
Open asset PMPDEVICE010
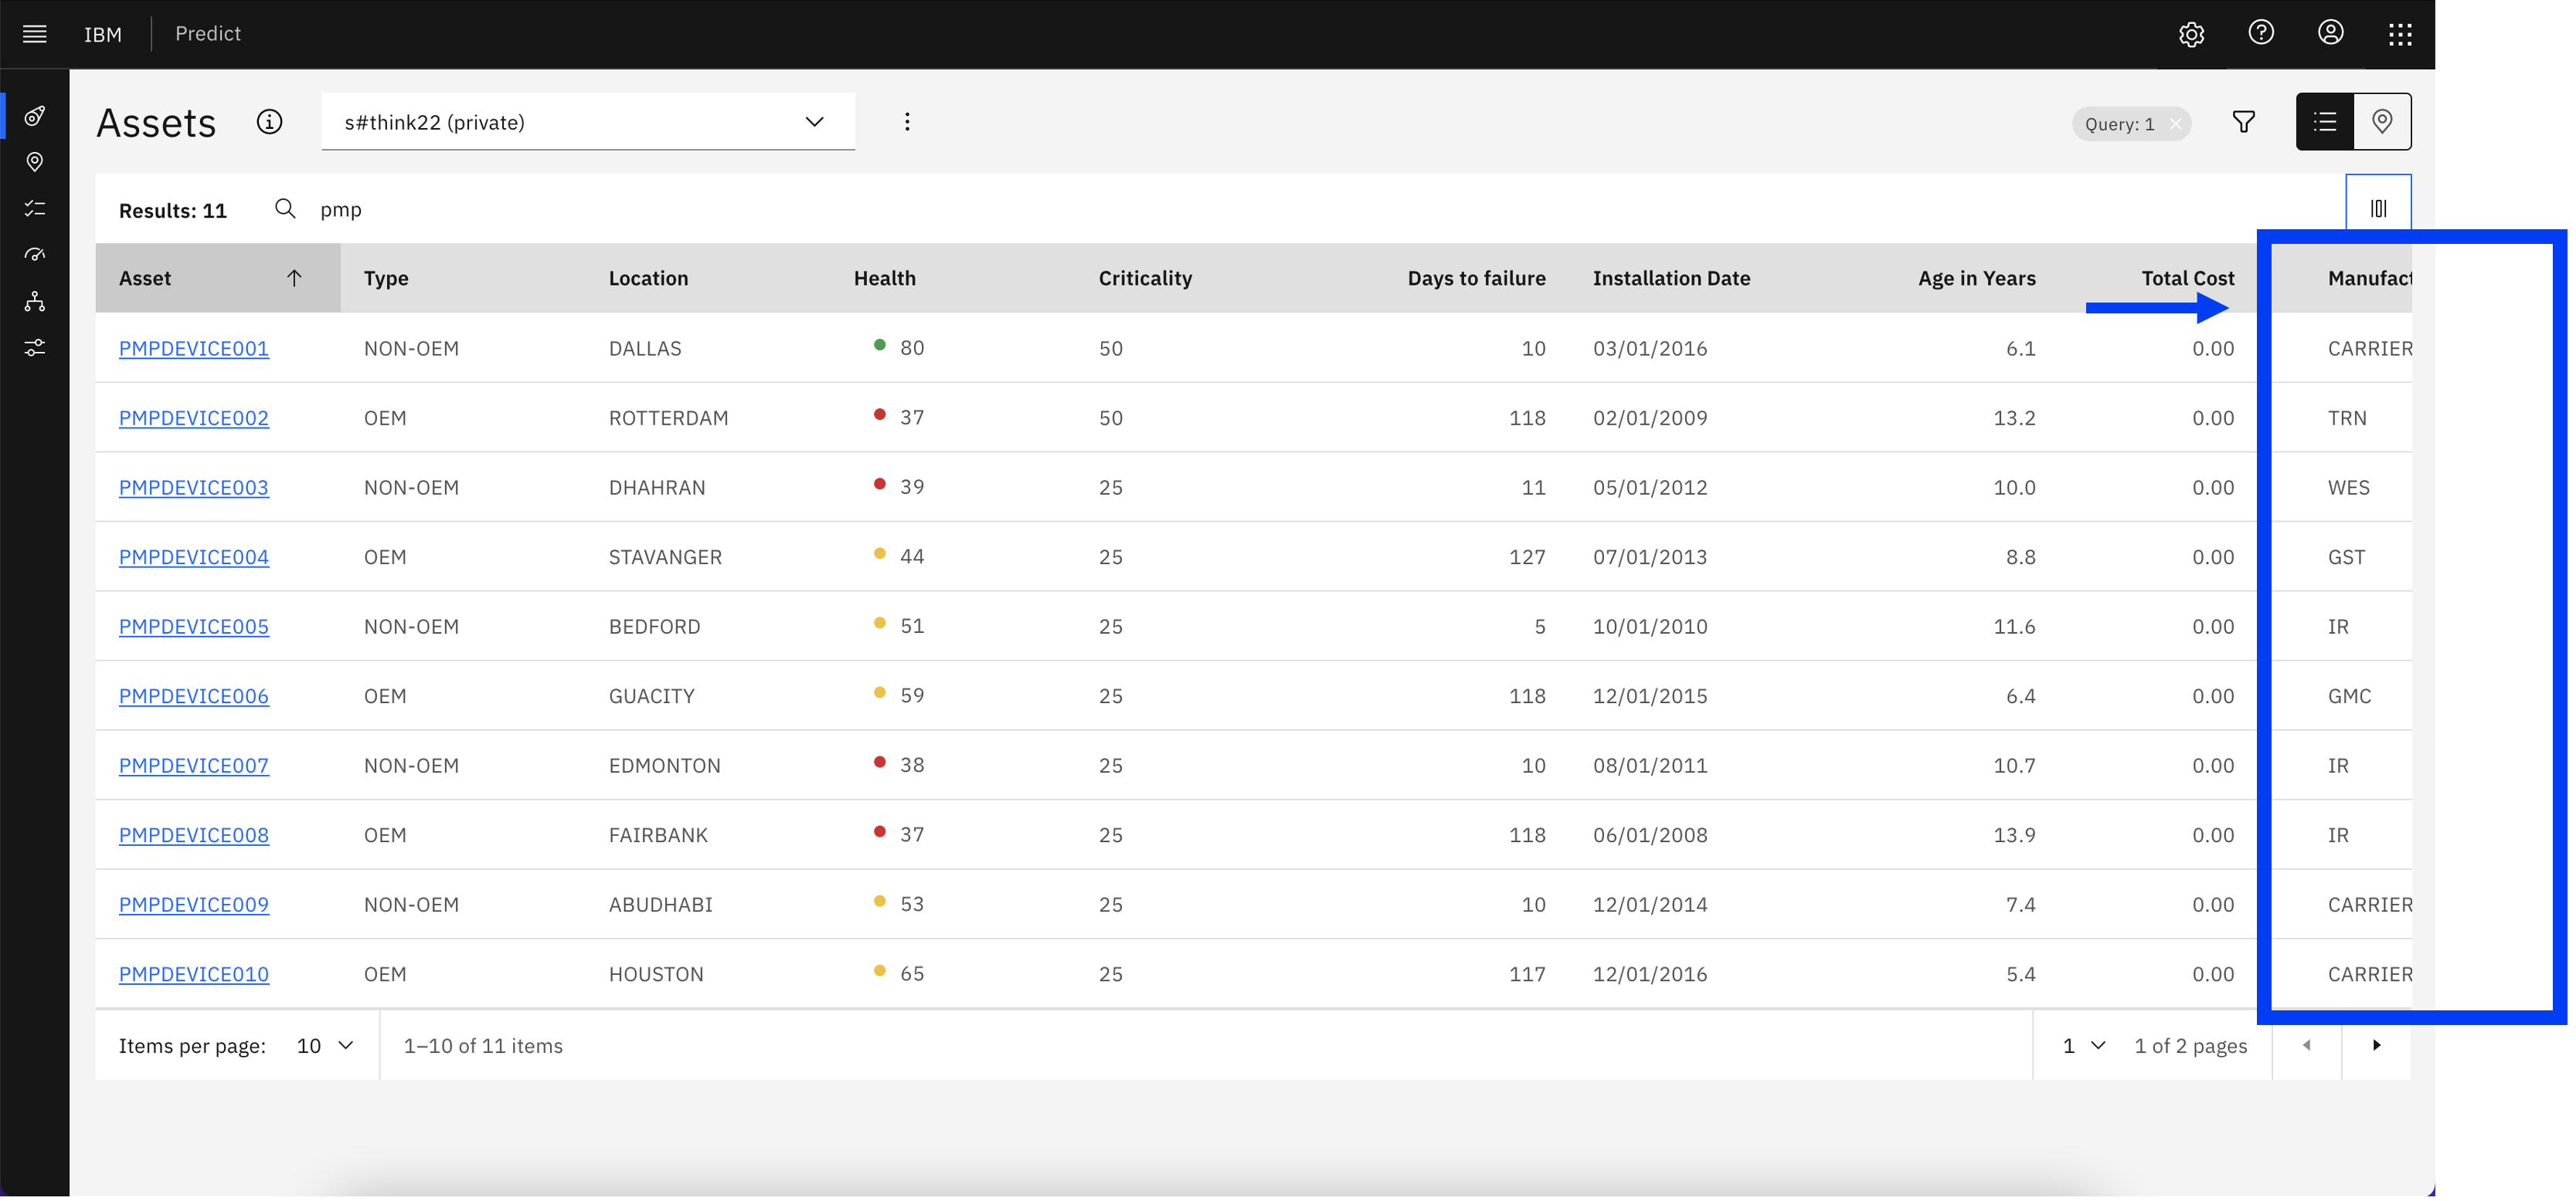[194, 973]
